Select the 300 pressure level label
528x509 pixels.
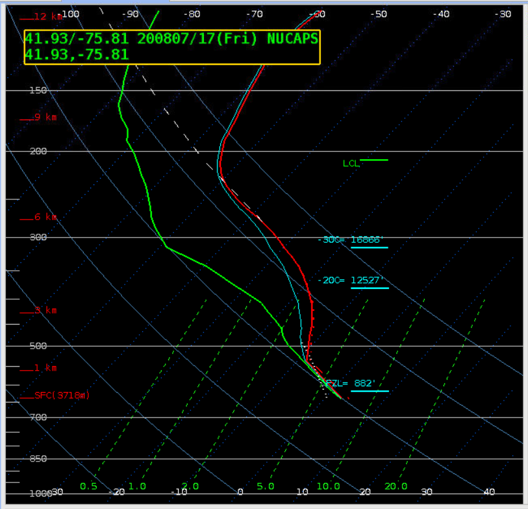tap(38, 237)
